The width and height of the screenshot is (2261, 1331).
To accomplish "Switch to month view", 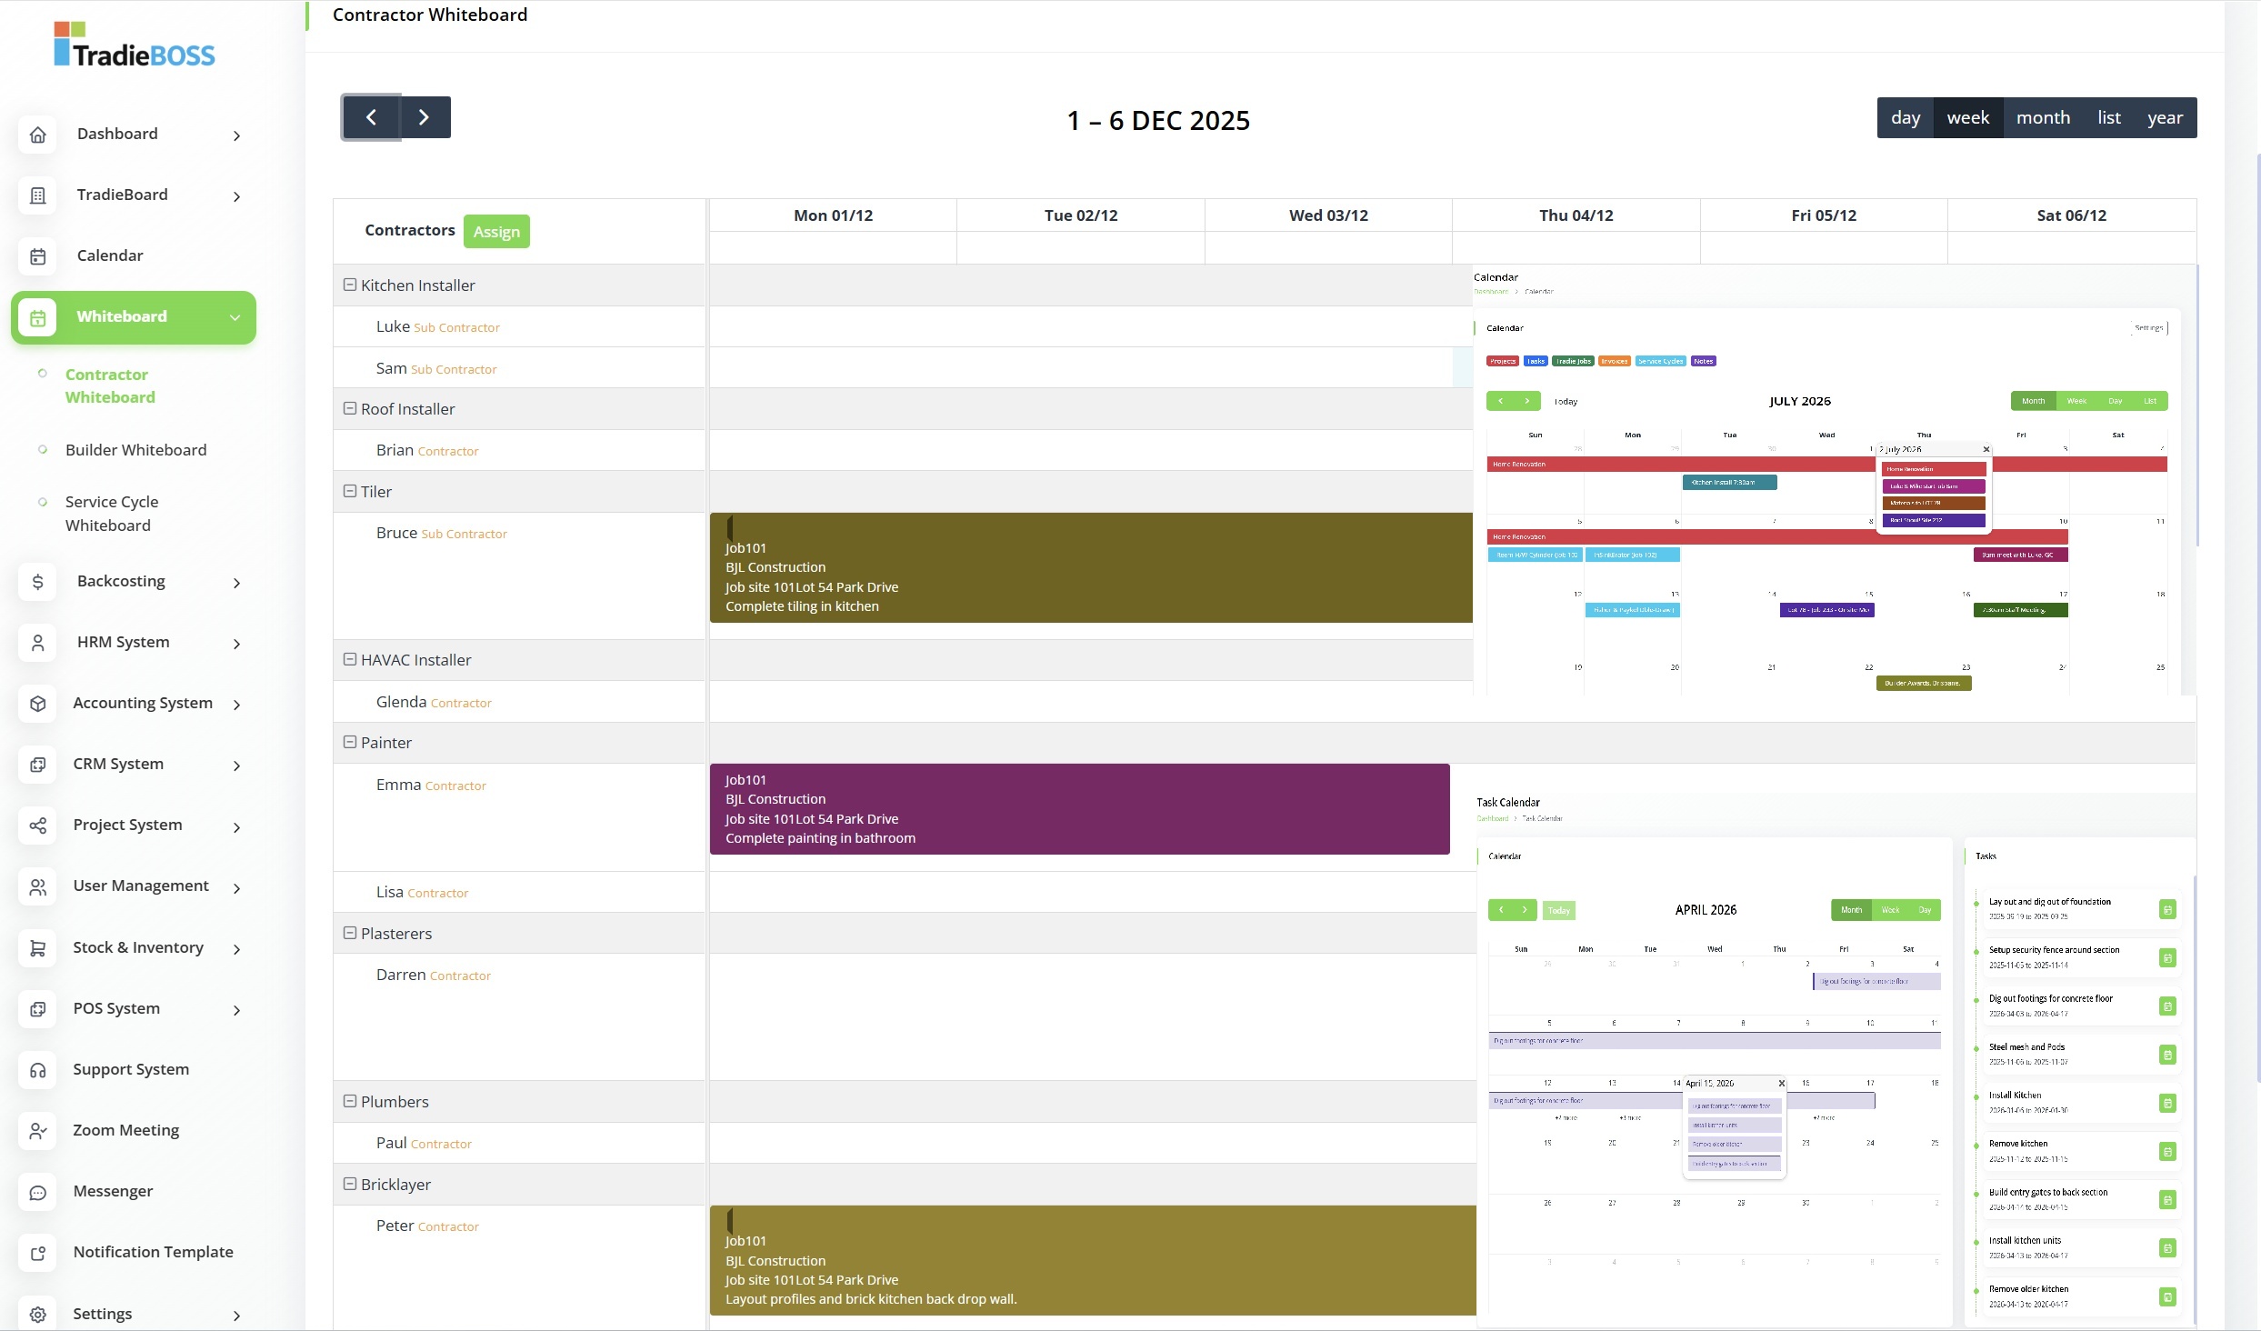I will pyautogui.click(x=2042, y=117).
